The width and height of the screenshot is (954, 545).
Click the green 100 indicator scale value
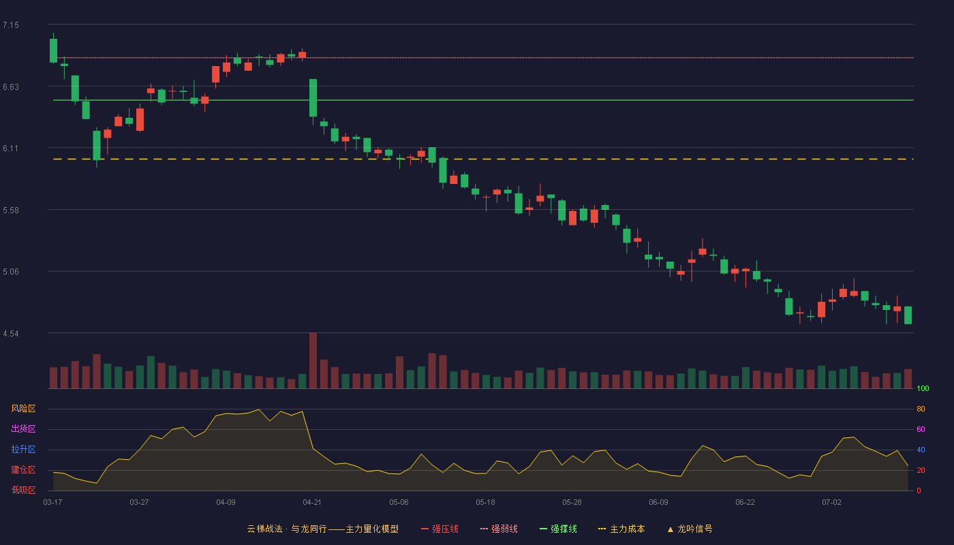click(923, 389)
